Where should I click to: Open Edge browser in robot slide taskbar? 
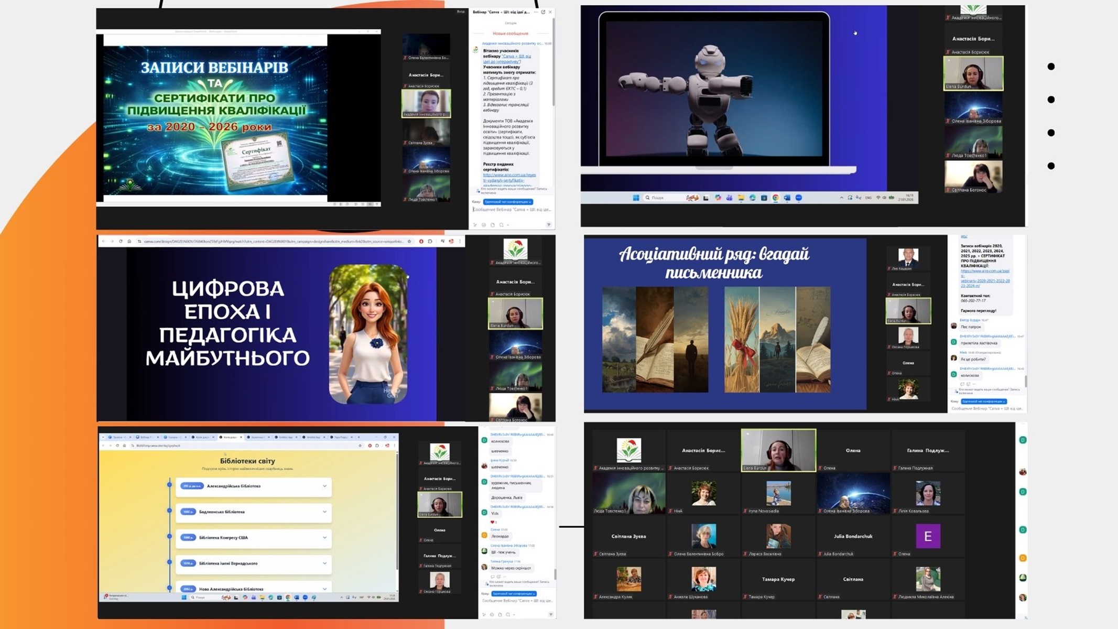[752, 198]
